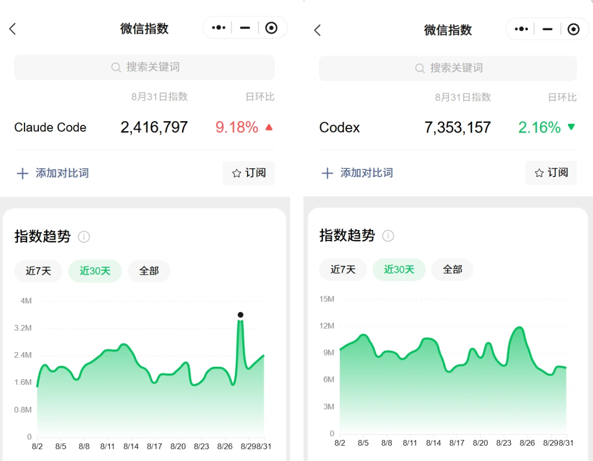Click the plus icon beside 添加对比词, Codex panel
Screen dimensions: 593x461
(327, 173)
